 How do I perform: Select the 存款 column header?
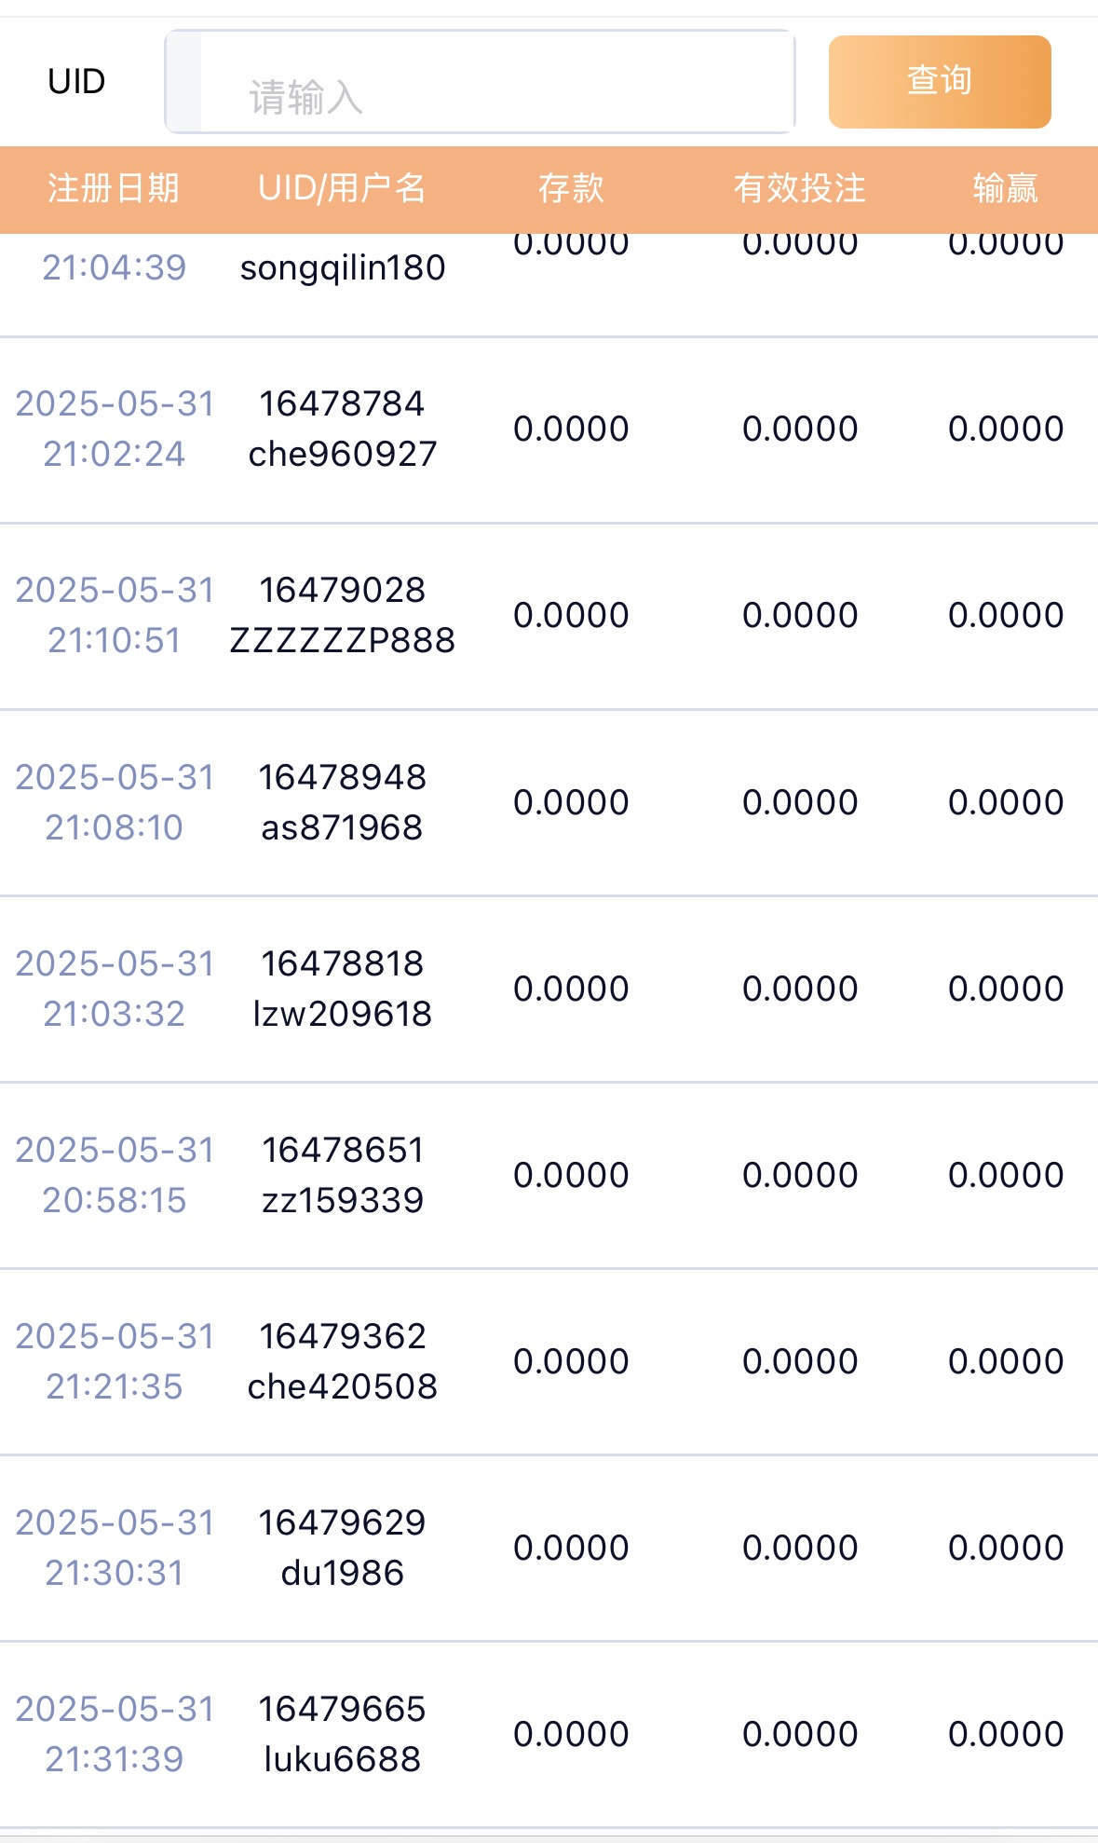pos(571,189)
